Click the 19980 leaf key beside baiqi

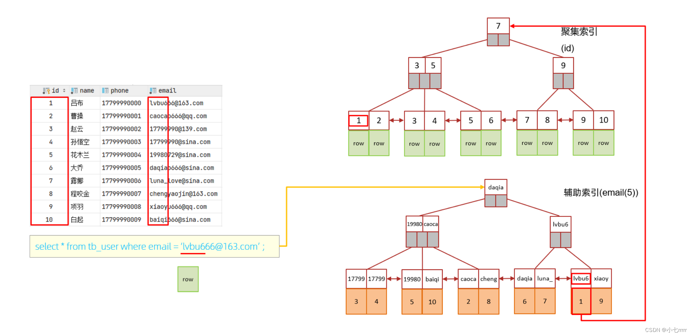[x=412, y=279]
